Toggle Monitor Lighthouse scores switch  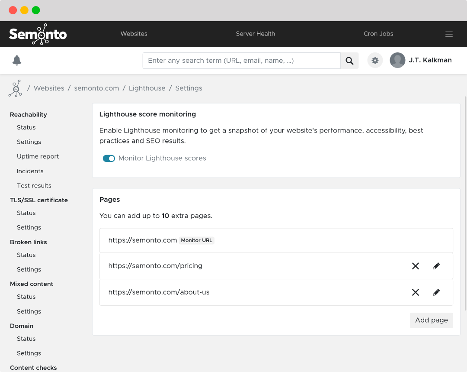[x=109, y=159]
